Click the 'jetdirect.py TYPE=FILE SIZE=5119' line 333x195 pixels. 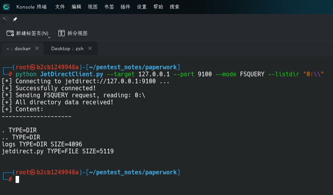58,151
